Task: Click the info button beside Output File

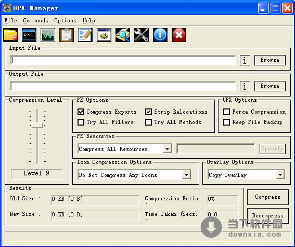Action: pyautogui.click(x=245, y=86)
